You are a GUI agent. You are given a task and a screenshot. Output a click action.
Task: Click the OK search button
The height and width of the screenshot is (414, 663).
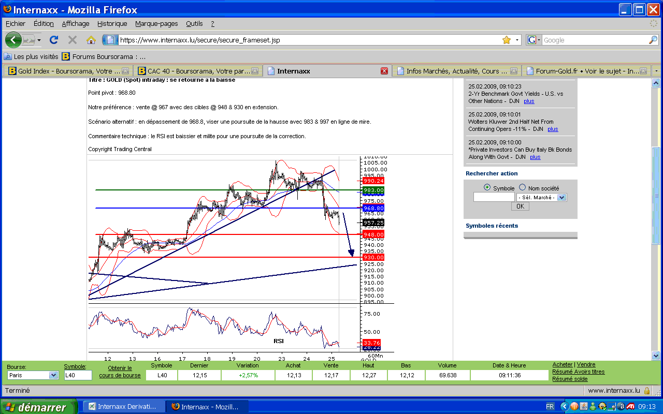[520, 206]
